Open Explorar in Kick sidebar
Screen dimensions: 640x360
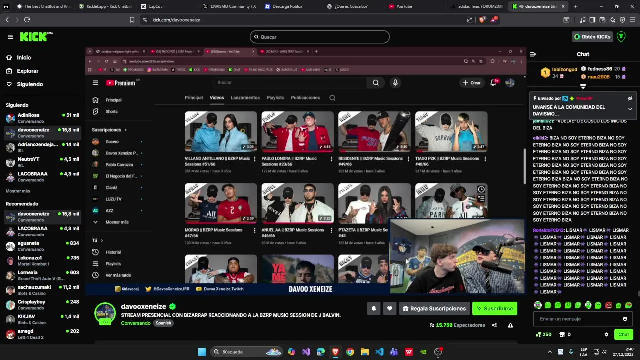[28, 71]
